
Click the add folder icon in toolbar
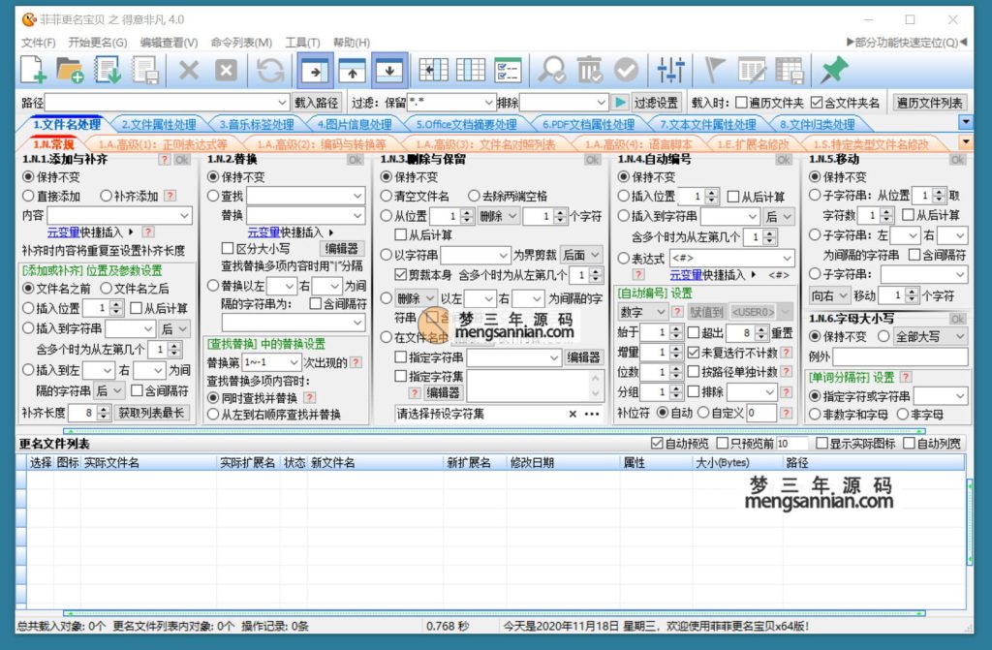click(70, 70)
